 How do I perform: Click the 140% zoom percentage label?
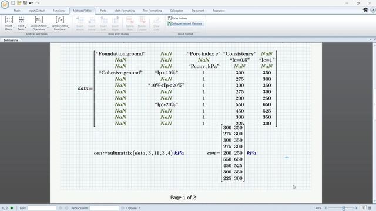318,208
